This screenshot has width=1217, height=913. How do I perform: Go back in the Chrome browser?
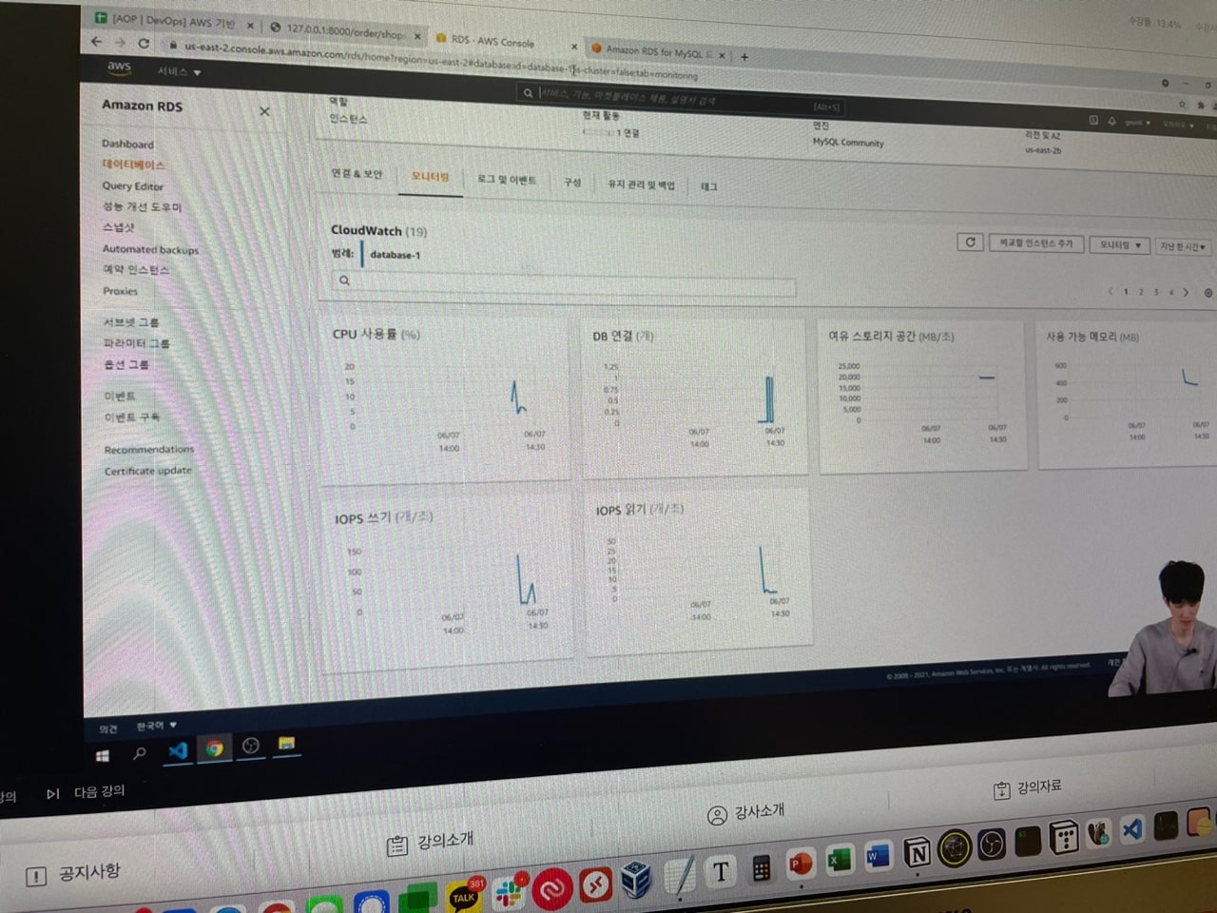tap(96, 41)
